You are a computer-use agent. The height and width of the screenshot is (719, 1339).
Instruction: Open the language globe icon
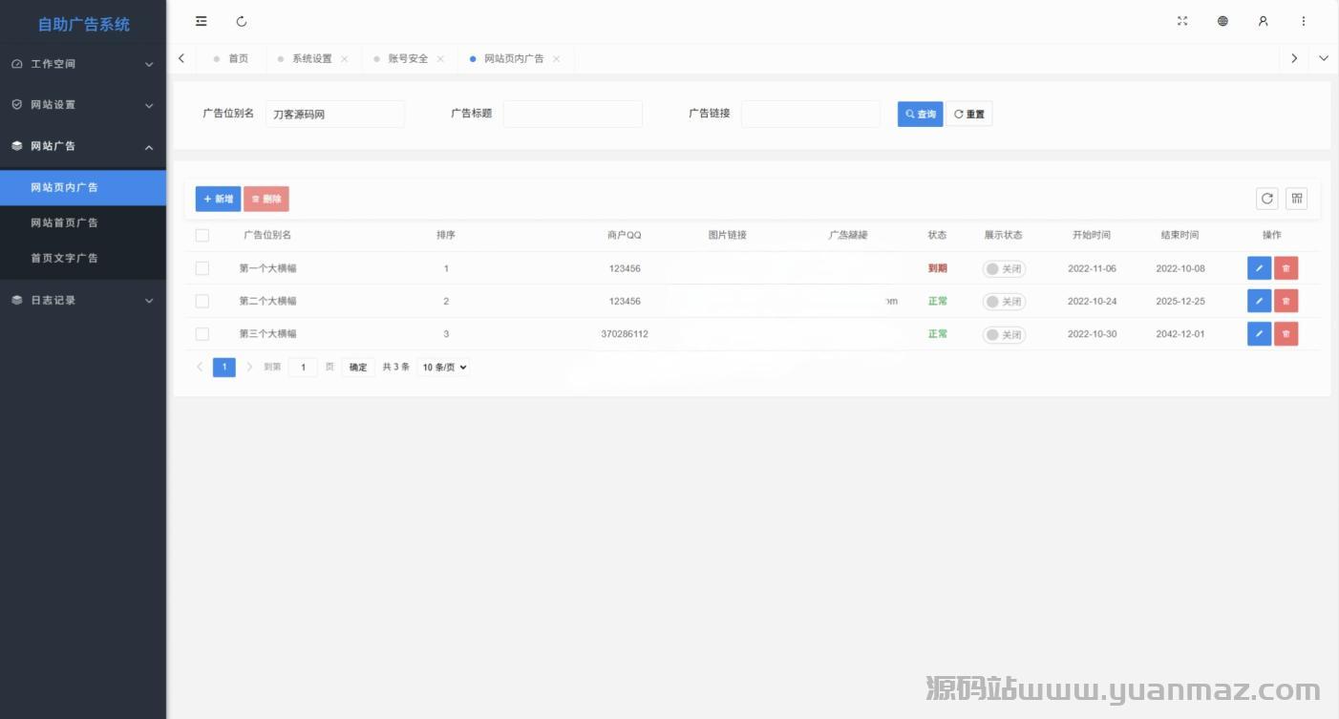1222,21
